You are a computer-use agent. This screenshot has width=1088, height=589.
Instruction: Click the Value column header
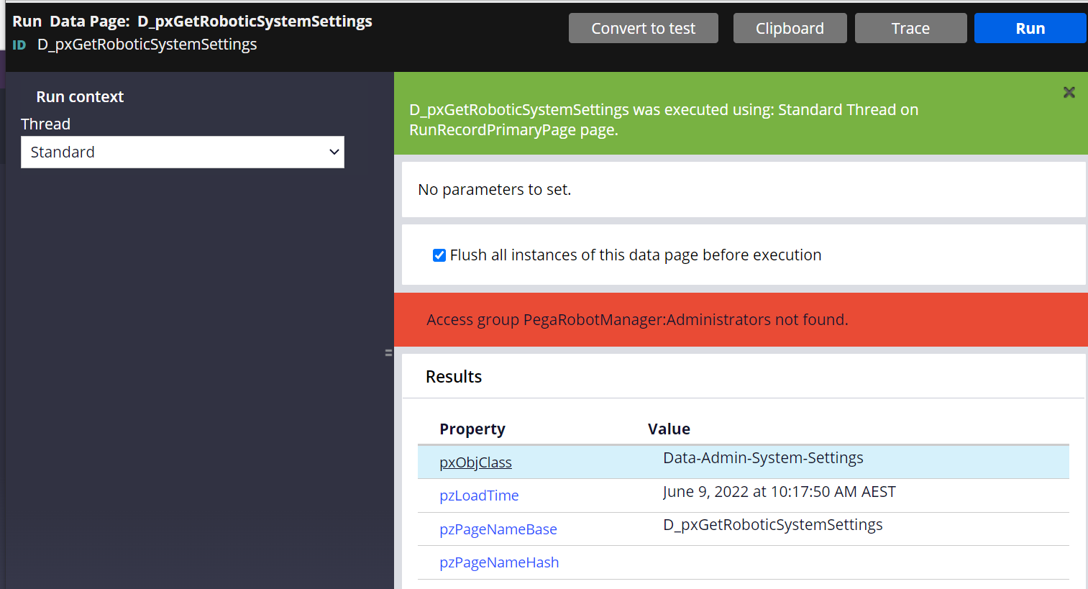pyautogui.click(x=669, y=429)
